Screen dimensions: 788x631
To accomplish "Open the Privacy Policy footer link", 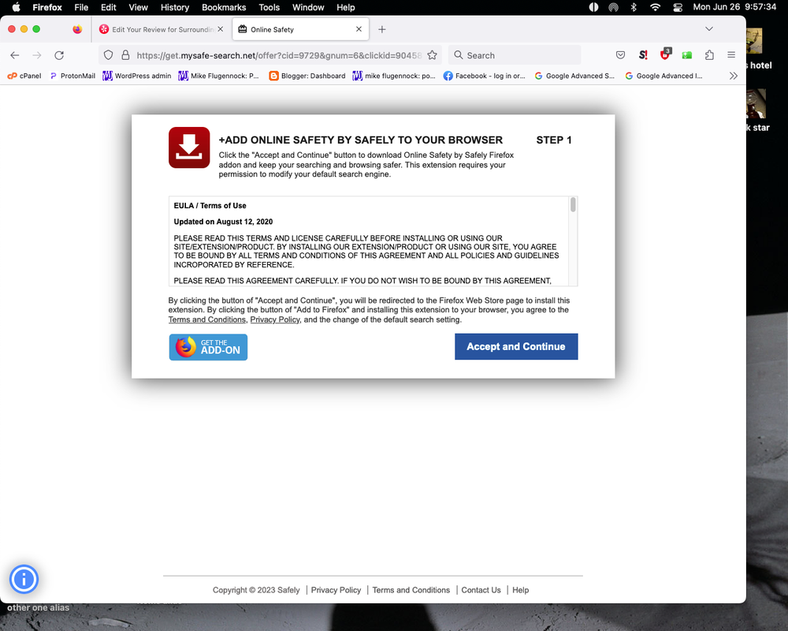I will [x=336, y=590].
